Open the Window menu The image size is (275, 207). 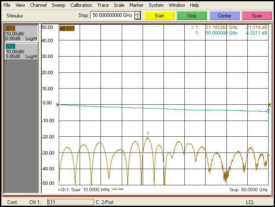[177, 5]
